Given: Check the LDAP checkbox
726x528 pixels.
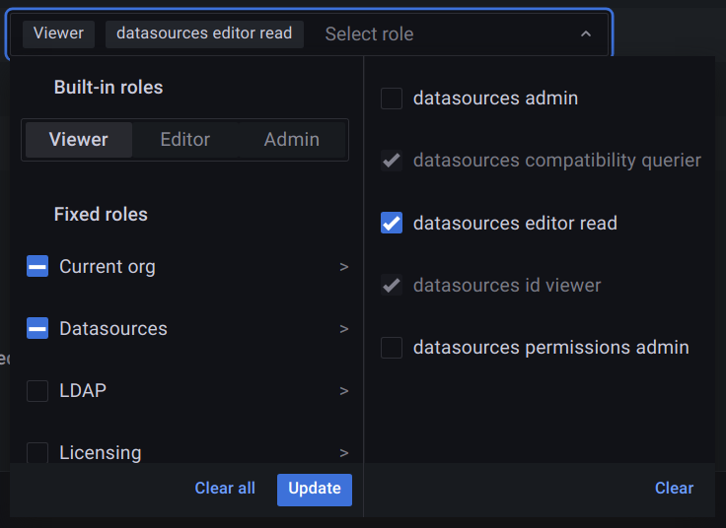Looking at the screenshot, I should pos(37,391).
